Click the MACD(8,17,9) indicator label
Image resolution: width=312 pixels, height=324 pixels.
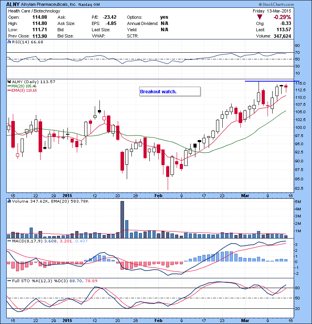click(x=27, y=241)
